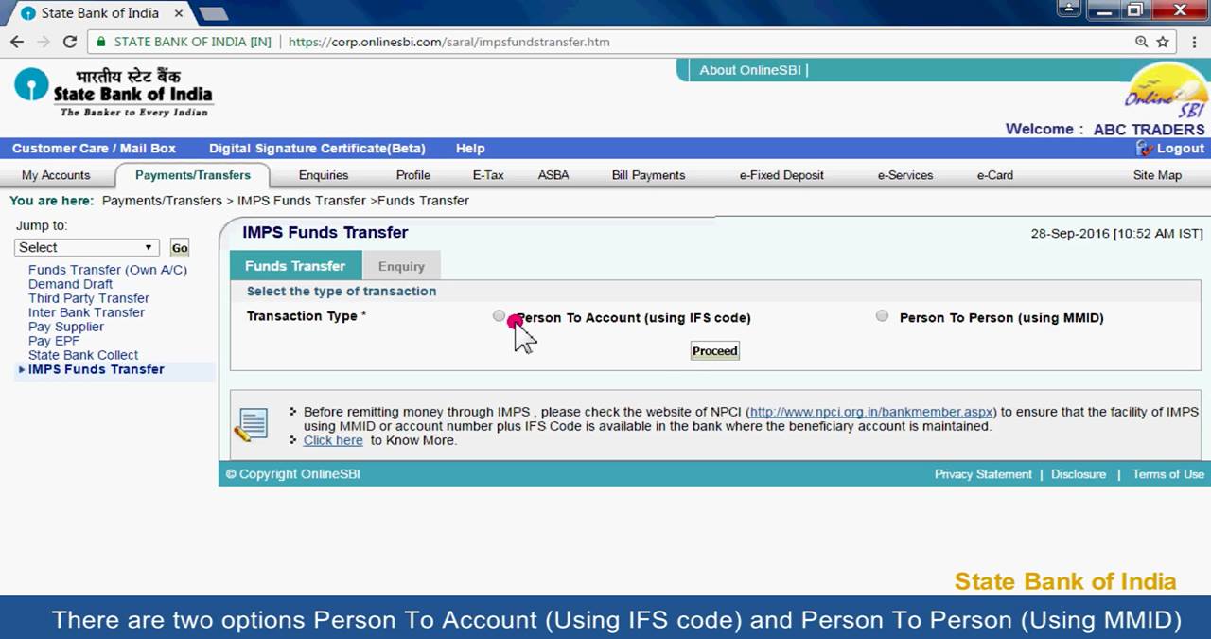Viewport: 1211px width, 639px height.
Task: Bookmark this page with the star icon
Action: point(1163,42)
